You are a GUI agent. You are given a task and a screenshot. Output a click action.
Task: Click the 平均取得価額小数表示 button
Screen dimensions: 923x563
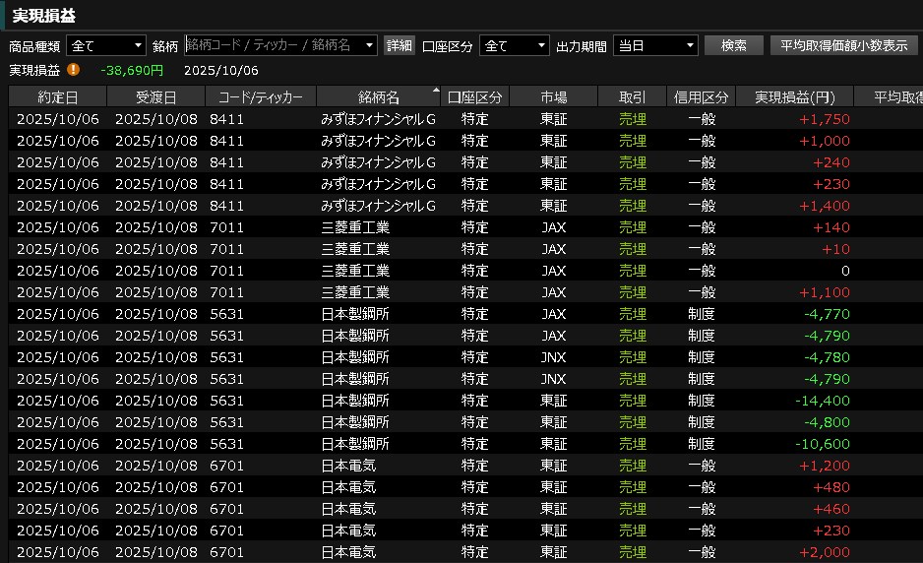pyautogui.click(x=843, y=45)
